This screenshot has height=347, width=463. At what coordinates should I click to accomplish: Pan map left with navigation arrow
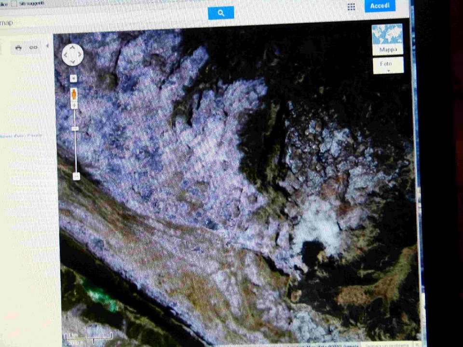click(66, 55)
